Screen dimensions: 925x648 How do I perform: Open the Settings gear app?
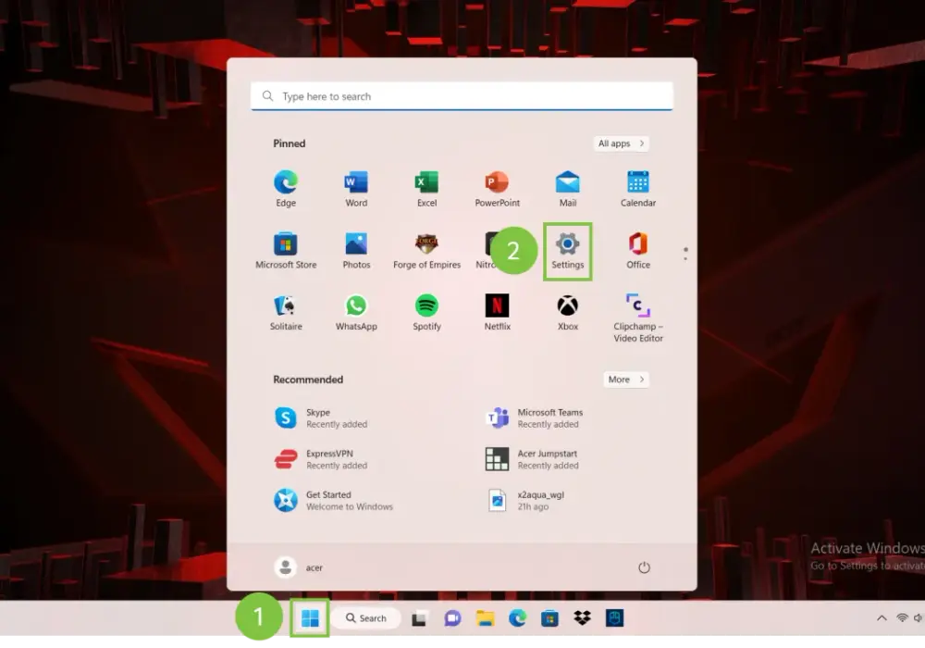[x=568, y=252]
